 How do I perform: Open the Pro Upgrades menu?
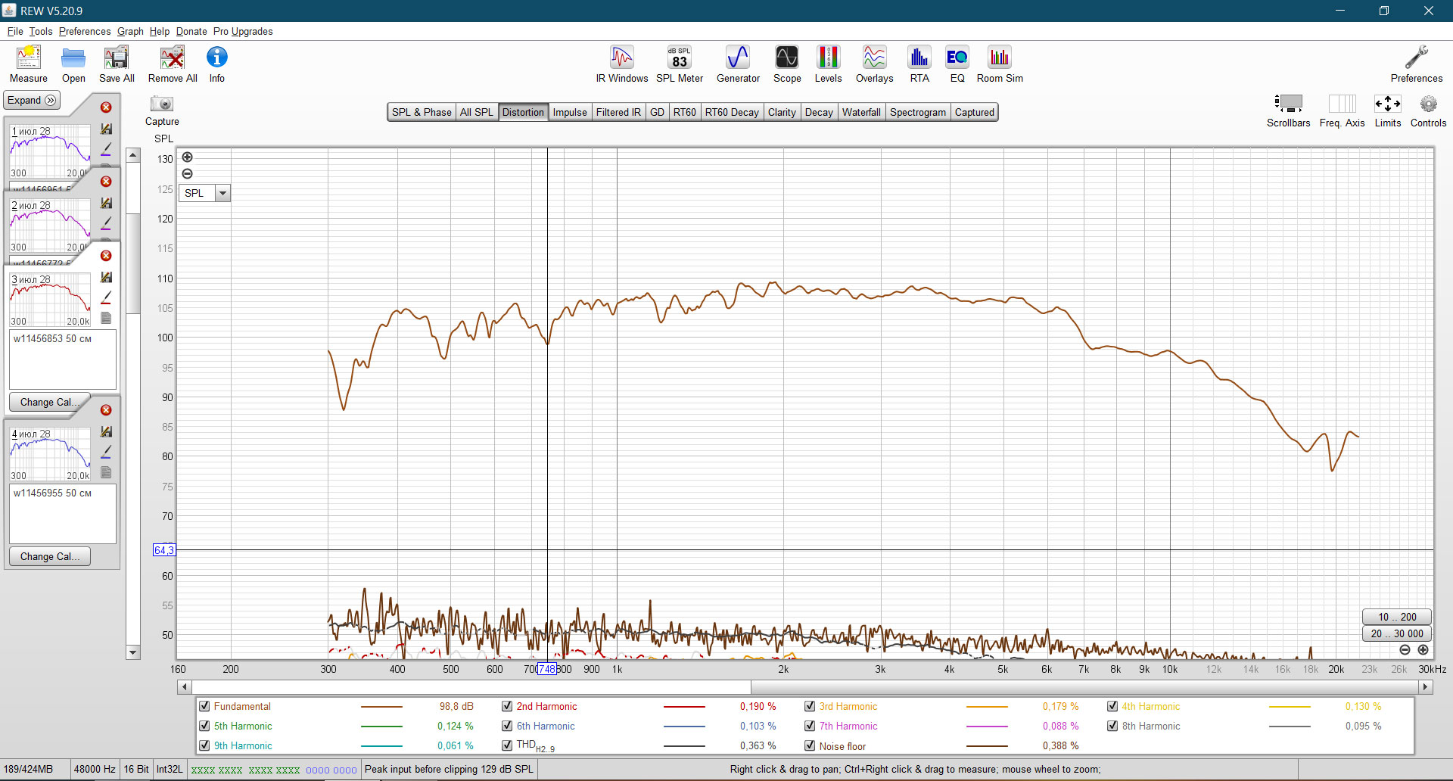click(243, 31)
